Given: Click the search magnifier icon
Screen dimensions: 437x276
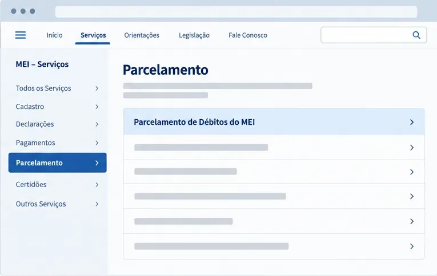Looking at the screenshot, I should 416,35.
